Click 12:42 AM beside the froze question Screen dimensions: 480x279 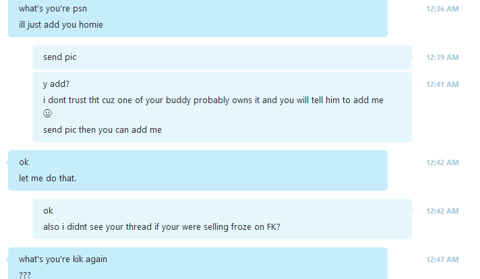click(442, 211)
